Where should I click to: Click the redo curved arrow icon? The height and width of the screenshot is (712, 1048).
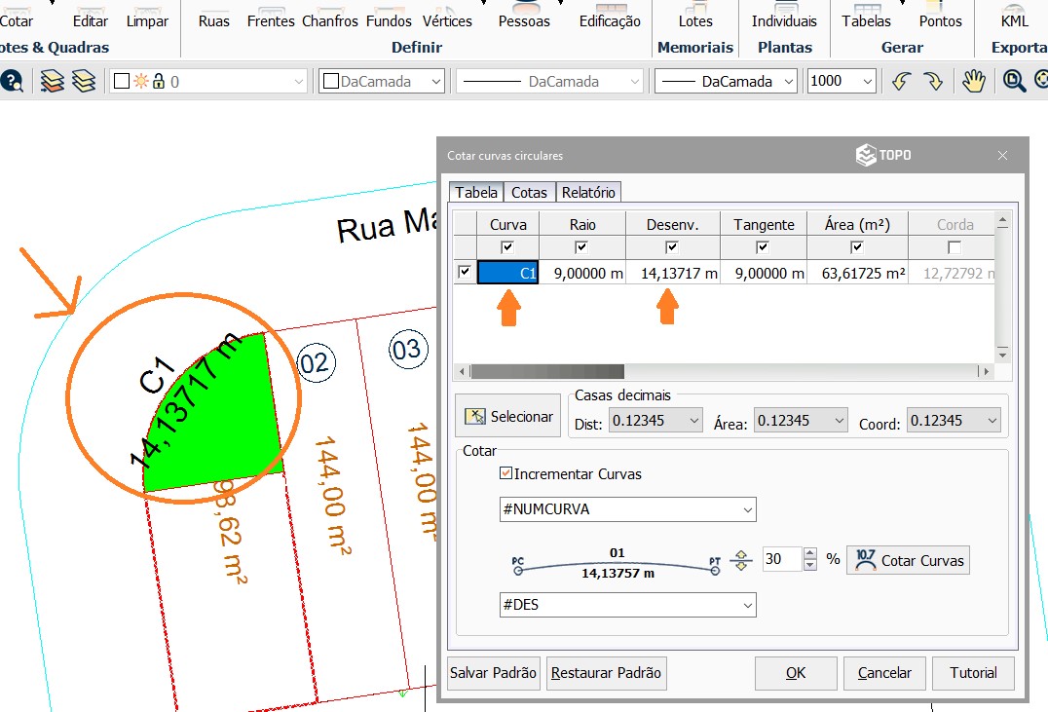933,82
